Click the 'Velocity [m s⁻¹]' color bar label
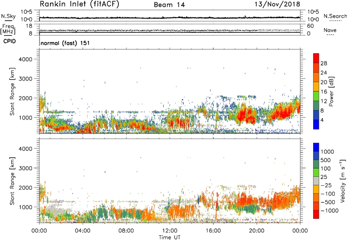Image resolution: width=347 pixels, height=240 pixels. tap(343, 181)
